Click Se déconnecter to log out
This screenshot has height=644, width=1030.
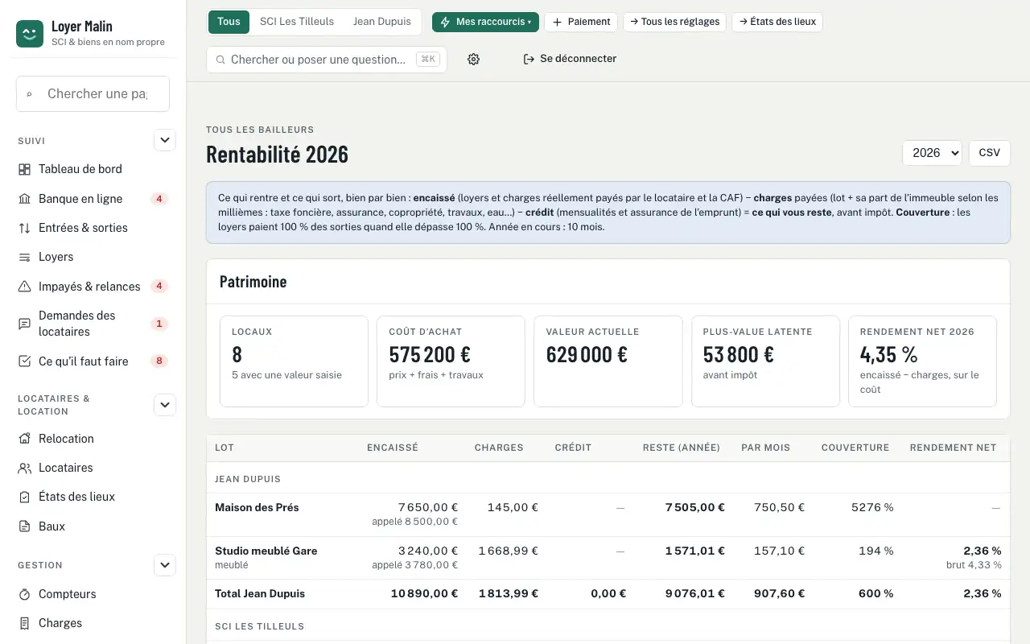(x=570, y=59)
